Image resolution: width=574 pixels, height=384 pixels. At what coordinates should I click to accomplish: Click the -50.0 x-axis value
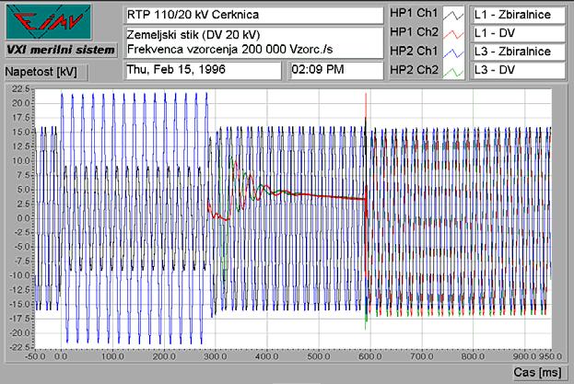tap(35, 356)
